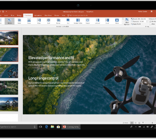Open Effect Options dropdown

click(x=127, y=22)
